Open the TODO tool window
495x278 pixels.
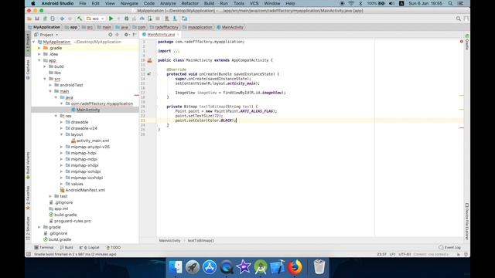[x=114, y=247]
